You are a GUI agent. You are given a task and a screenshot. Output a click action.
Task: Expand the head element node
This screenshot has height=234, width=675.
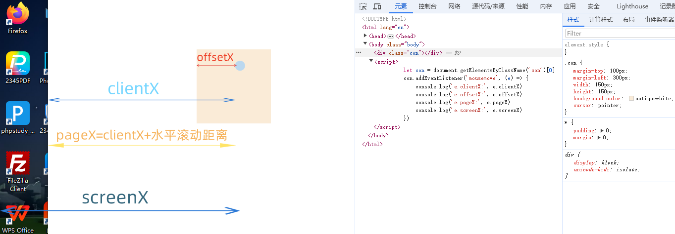365,36
